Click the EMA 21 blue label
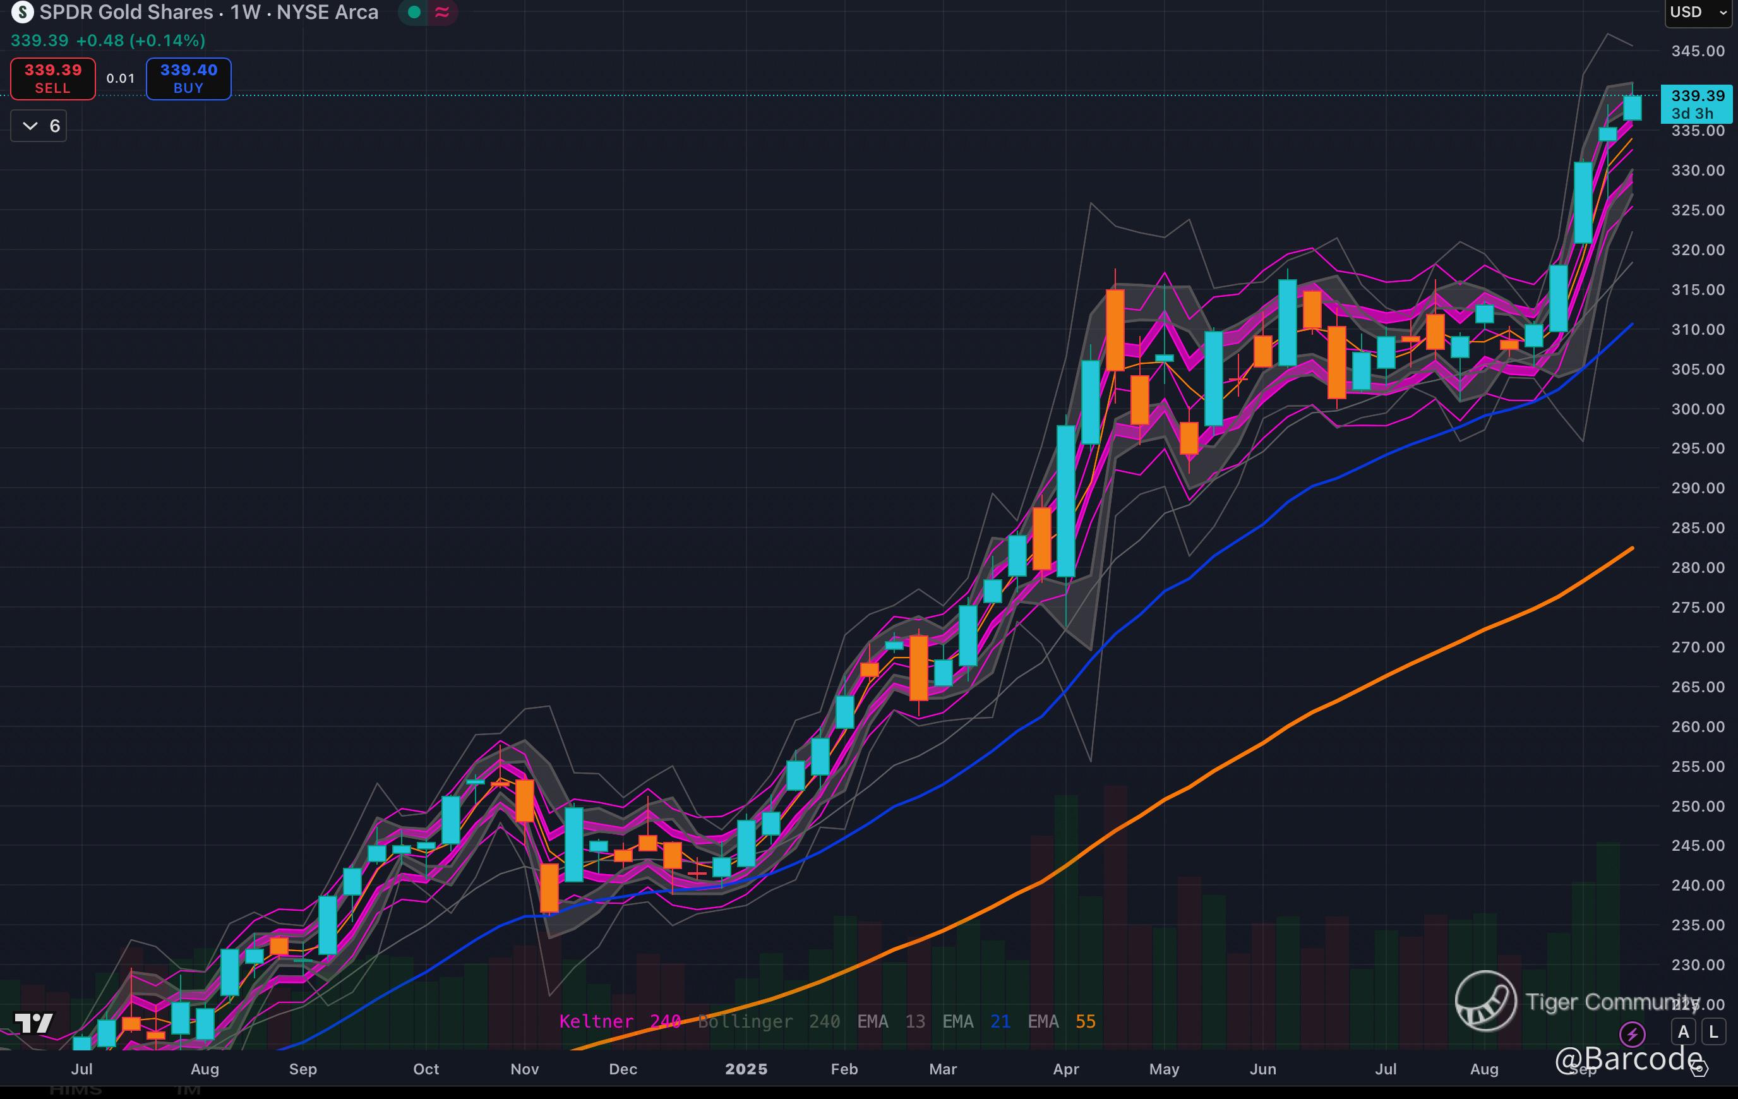1738x1099 pixels. coord(976,1021)
